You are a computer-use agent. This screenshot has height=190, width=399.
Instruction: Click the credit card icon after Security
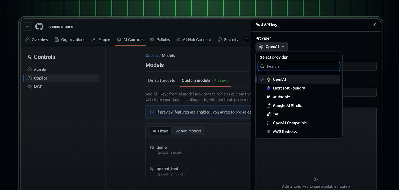tap(247, 40)
